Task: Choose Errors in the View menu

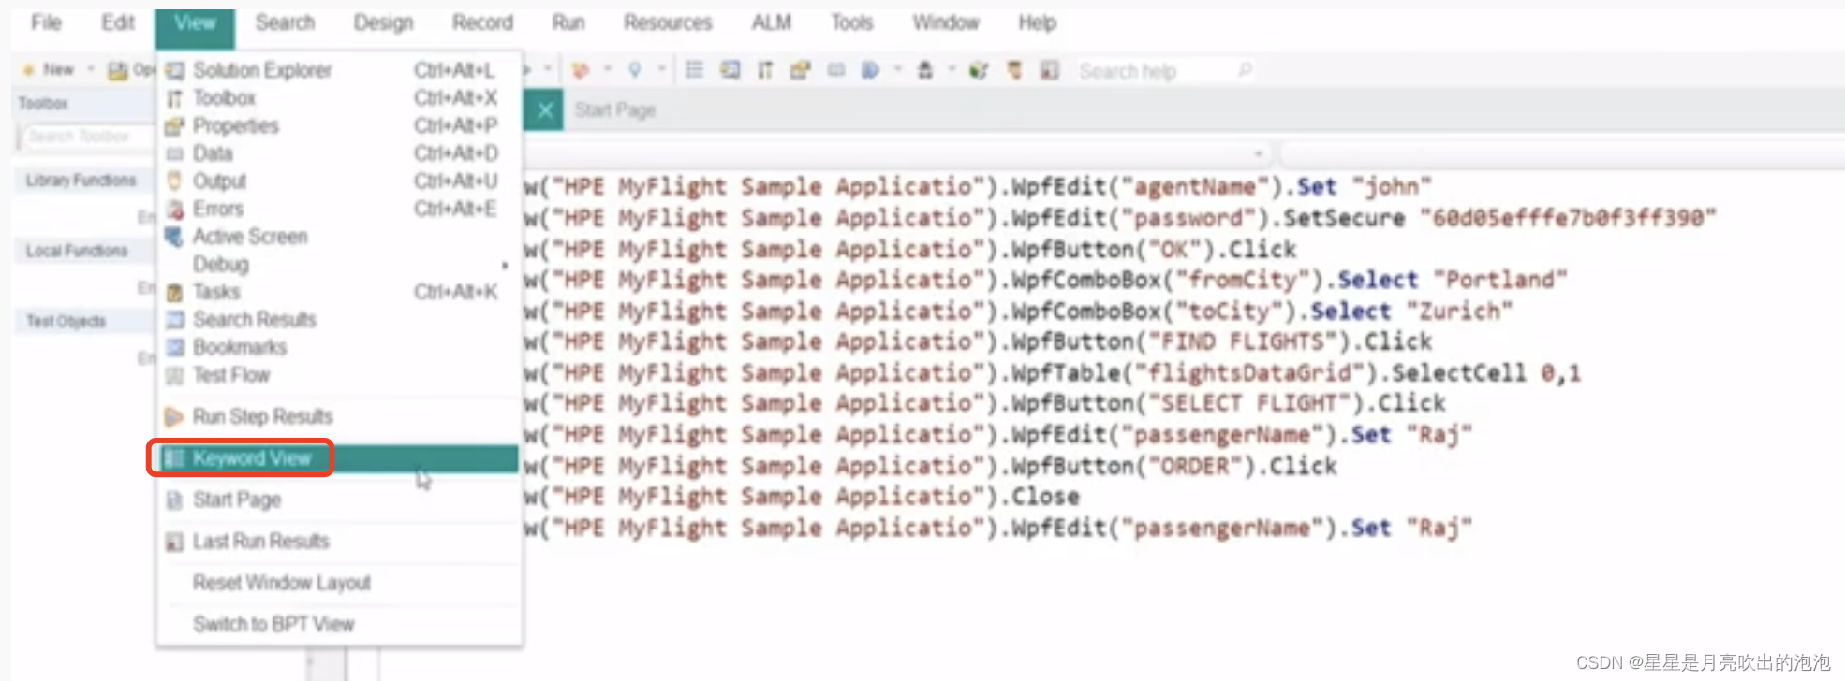Action: click(x=338, y=209)
